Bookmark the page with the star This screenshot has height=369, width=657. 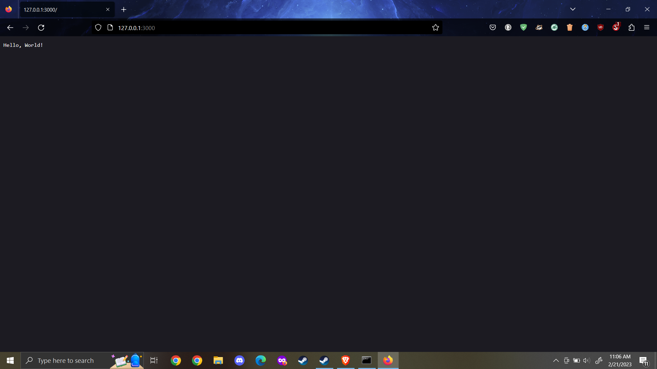(436, 27)
